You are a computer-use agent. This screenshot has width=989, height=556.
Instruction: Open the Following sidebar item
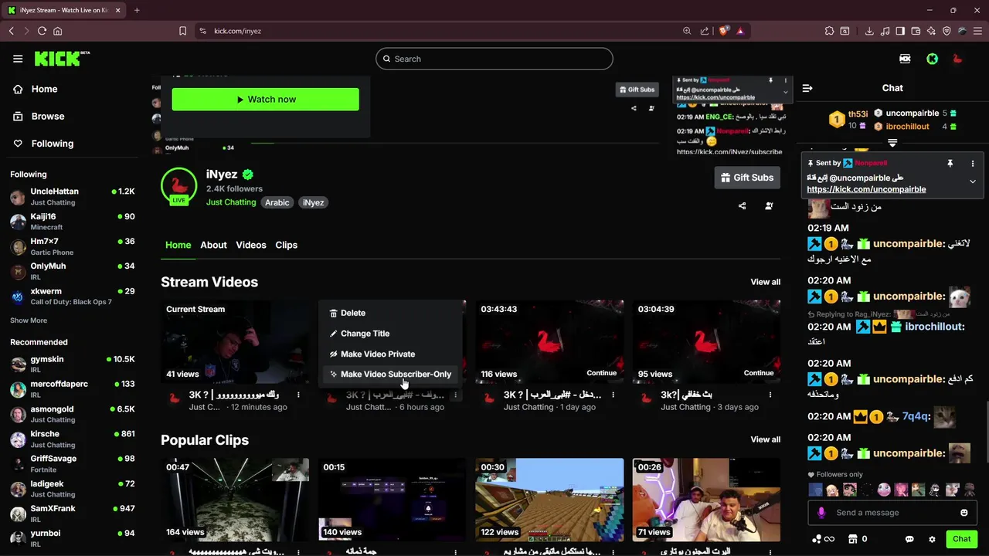pos(53,144)
